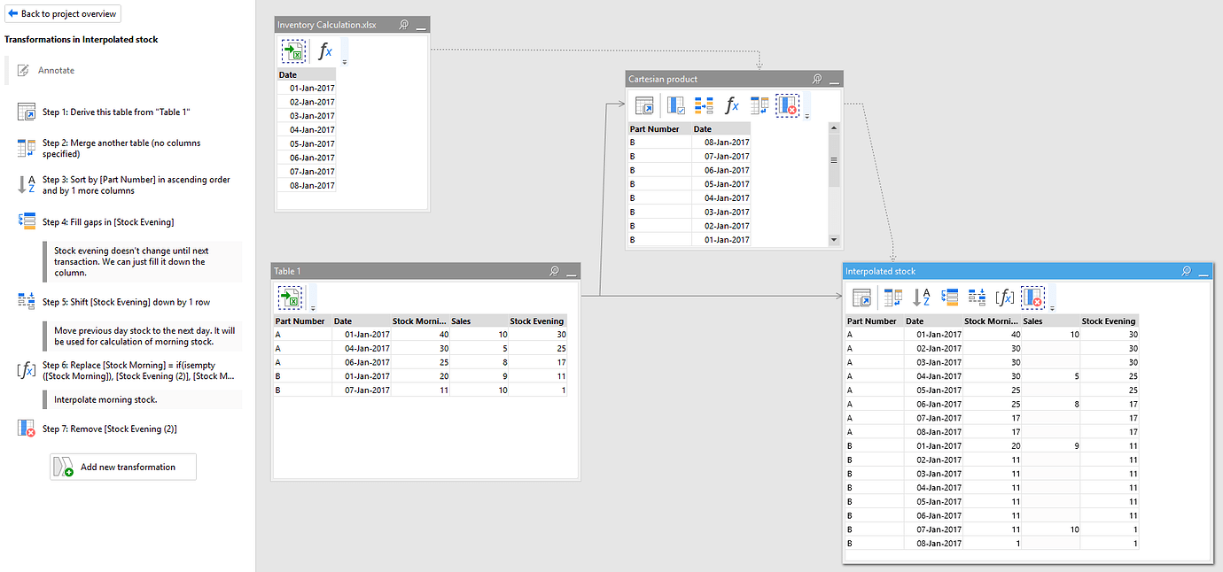Click Sales header in Interpolated stock
1223x572 pixels.
point(1050,321)
